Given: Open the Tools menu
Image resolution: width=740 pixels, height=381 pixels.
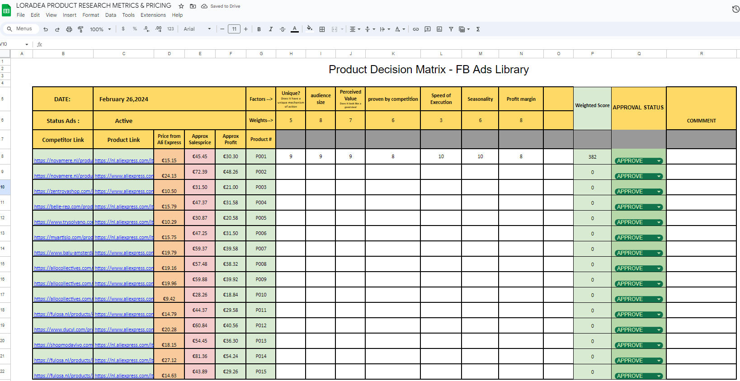Looking at the screenshot, I should pos(128,15).
